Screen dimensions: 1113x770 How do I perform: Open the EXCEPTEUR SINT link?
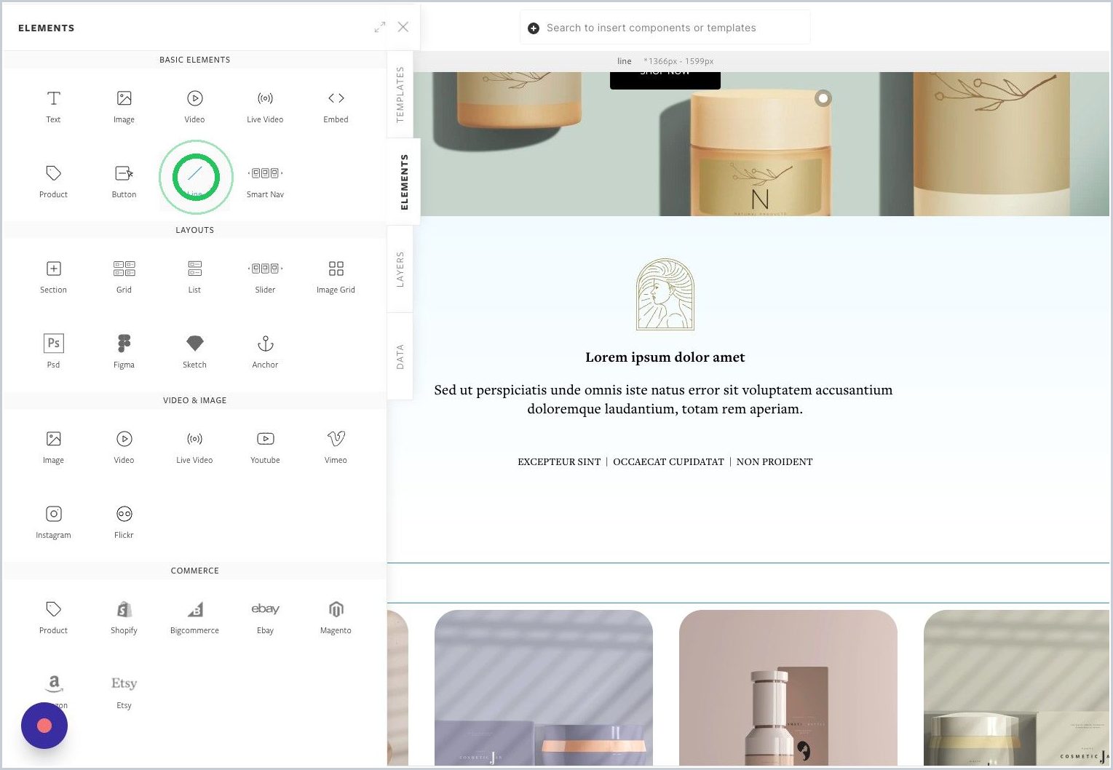point(559,461)
